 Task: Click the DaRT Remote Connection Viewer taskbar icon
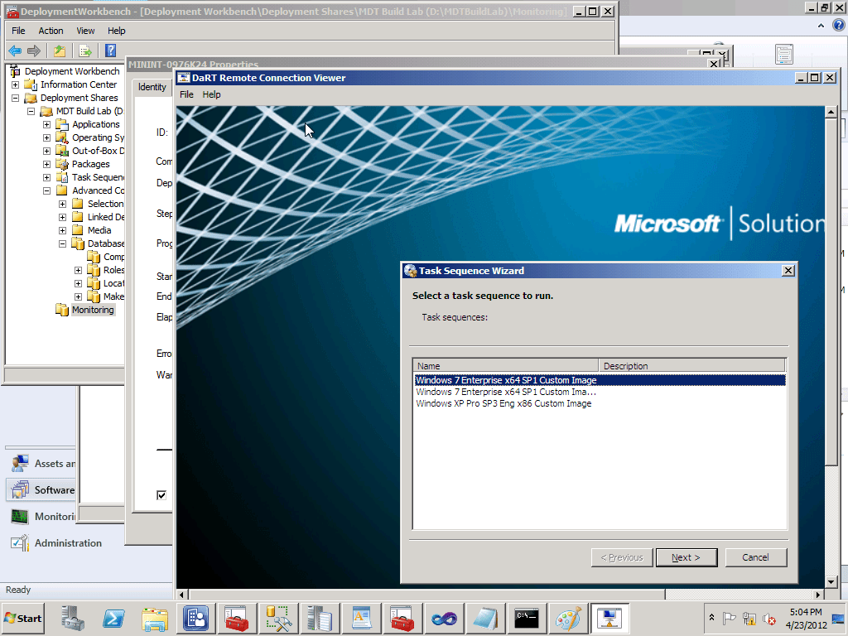[609, 618]
